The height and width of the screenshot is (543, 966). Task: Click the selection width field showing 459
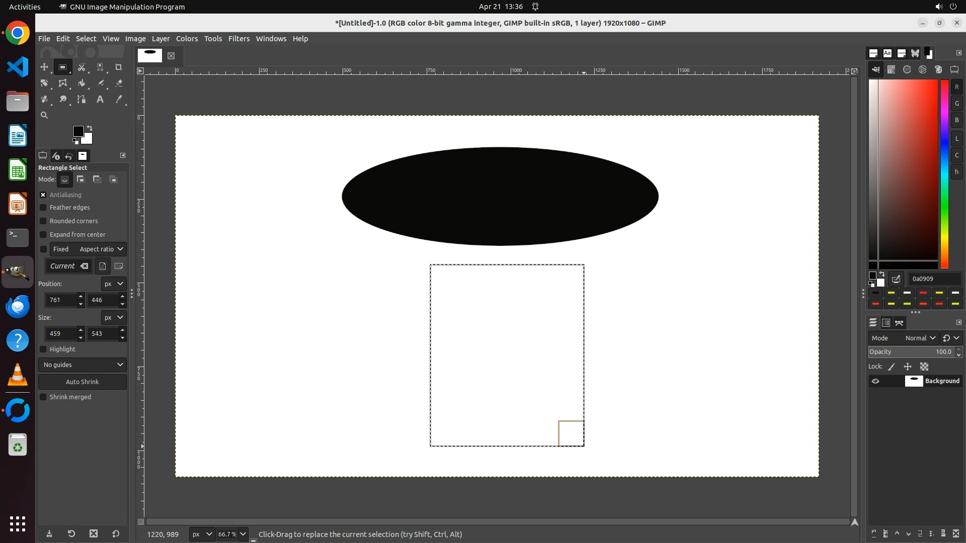(x=60, y=333)
